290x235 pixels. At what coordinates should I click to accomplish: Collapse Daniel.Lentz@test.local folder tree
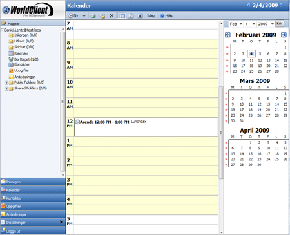pyautogui.click(x=3, y=30)
